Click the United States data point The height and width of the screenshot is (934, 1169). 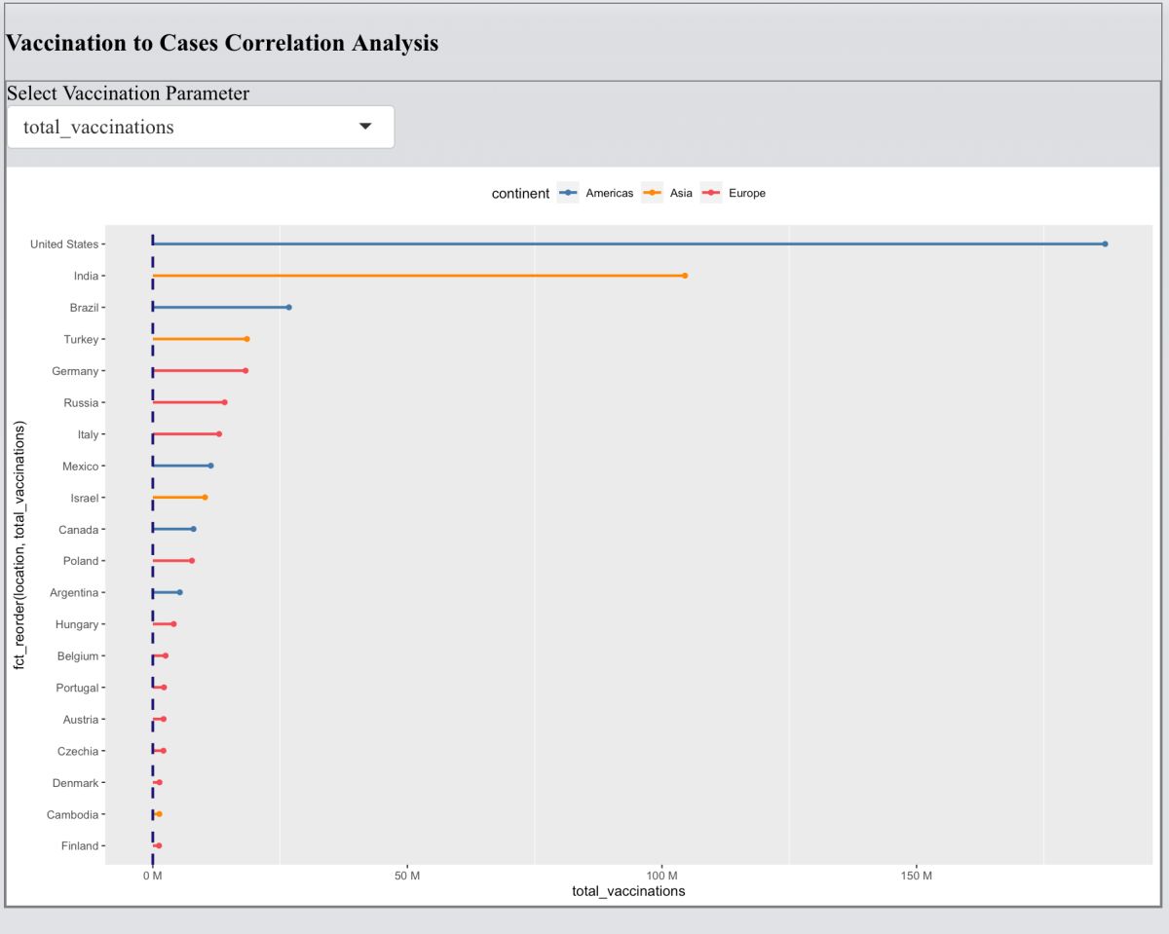[x=1105, y=243]
